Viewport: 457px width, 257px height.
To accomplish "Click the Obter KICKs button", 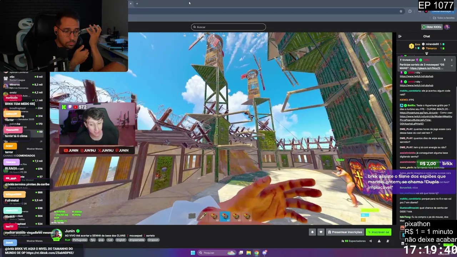I will pyautogui.click(x=432, y=27).
